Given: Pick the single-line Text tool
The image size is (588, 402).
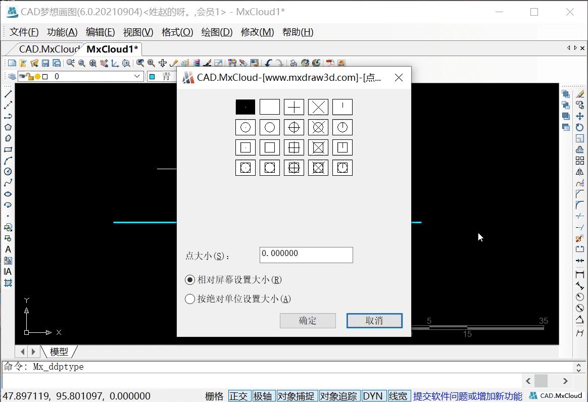Looking at the screenshot, I should 7,249.
